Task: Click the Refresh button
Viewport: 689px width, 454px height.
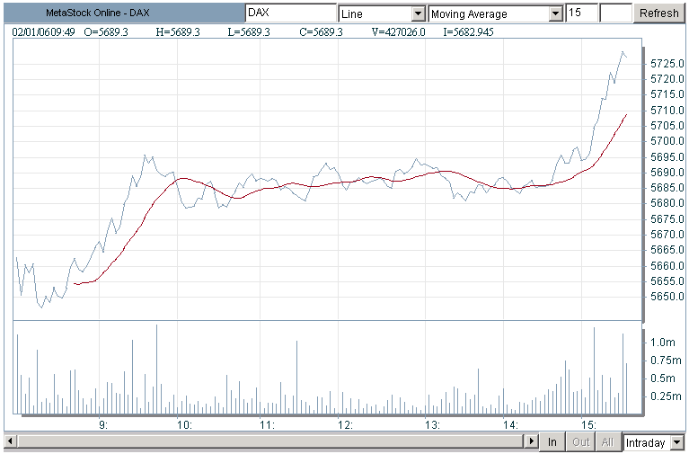Action: click(x=658, y=13)
